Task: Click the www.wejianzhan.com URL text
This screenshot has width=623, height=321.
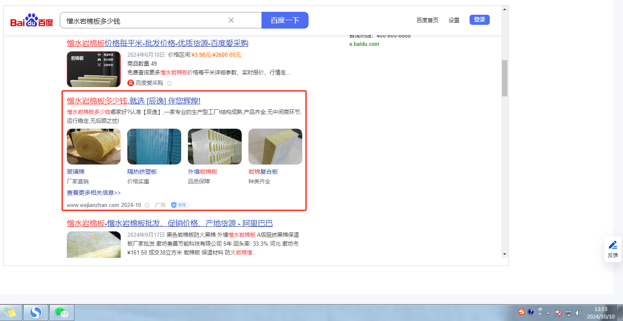Action: (x=93, y=205)
